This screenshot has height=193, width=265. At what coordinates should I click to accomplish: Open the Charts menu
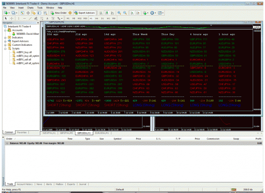(x=30, y=8)
